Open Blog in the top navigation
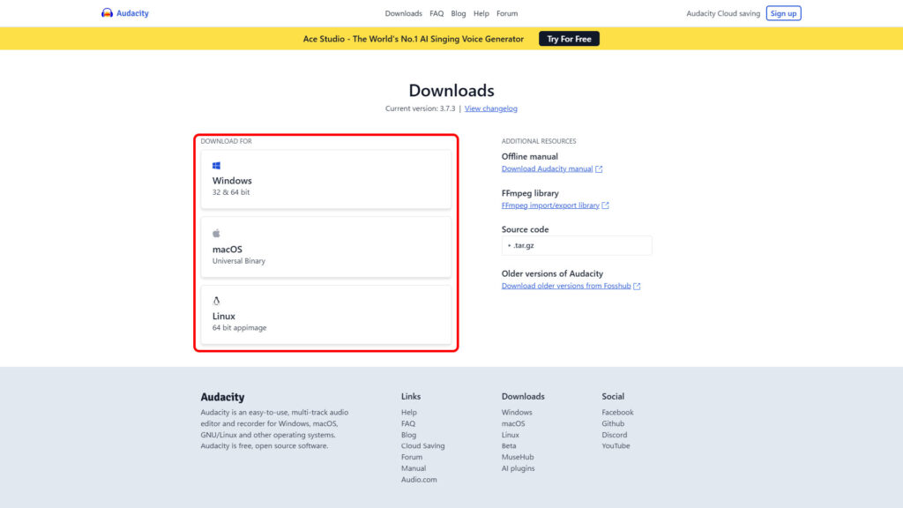The image size is (903, 508). coord(459,13)
